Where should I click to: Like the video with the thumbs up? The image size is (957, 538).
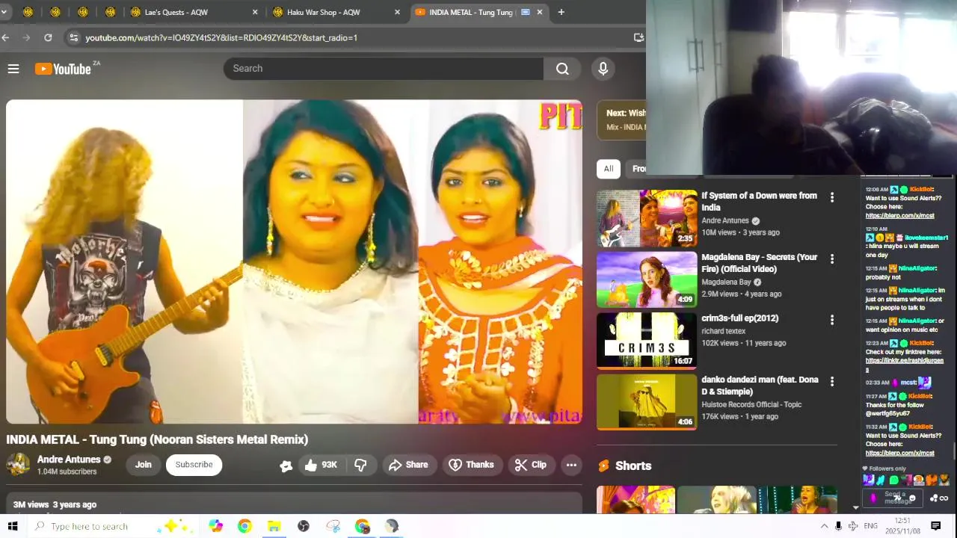pos(321,465)
